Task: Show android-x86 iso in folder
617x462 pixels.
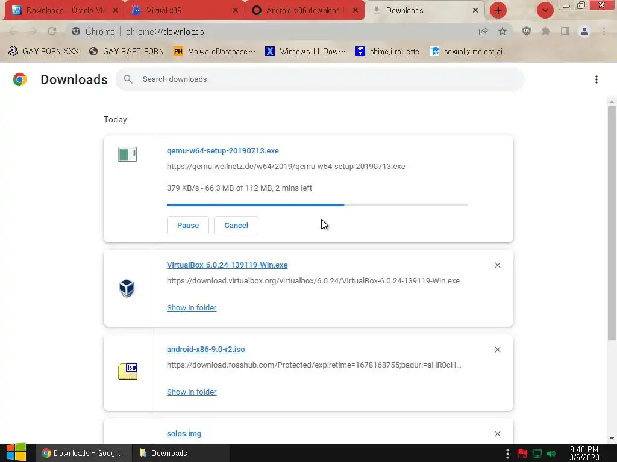Action: [192, 392]
